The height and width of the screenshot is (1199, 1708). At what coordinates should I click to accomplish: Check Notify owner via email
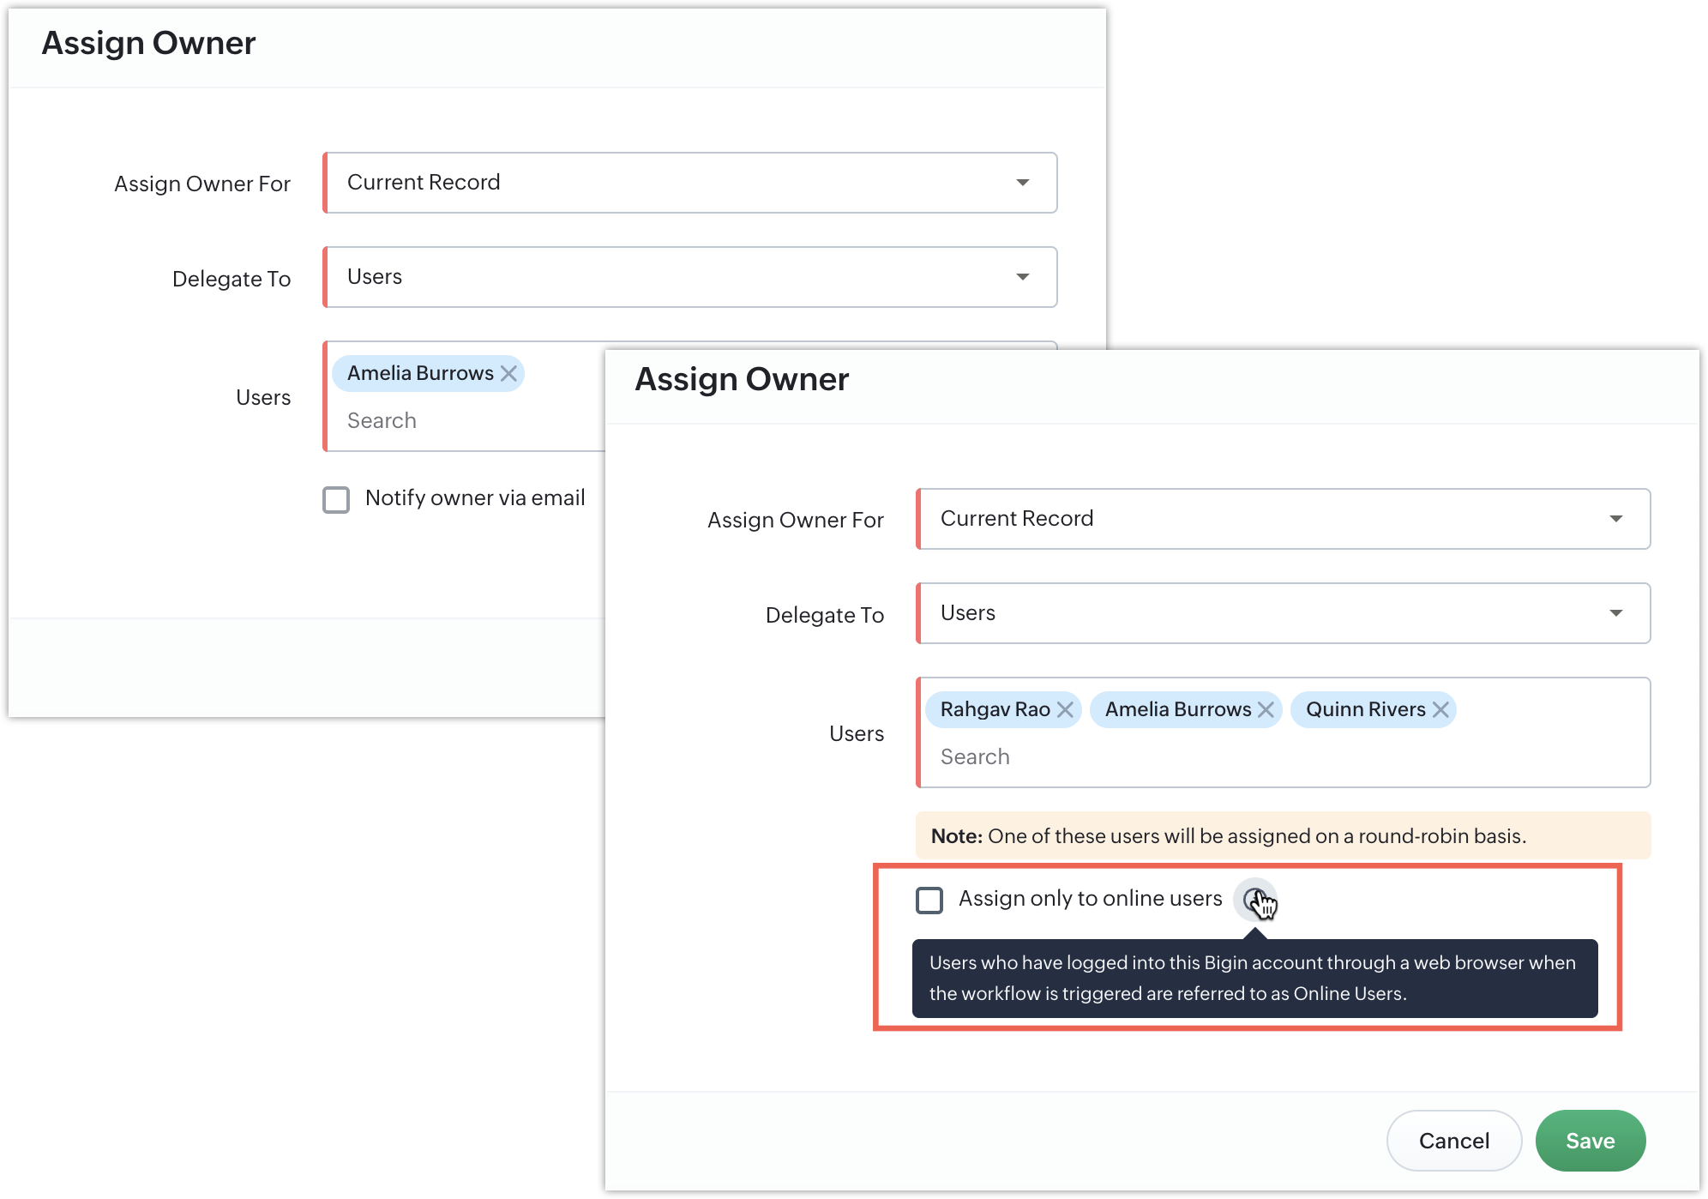click(336, 499)
